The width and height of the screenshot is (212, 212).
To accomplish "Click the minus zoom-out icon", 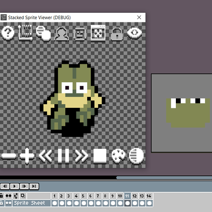I will [9, 156].
